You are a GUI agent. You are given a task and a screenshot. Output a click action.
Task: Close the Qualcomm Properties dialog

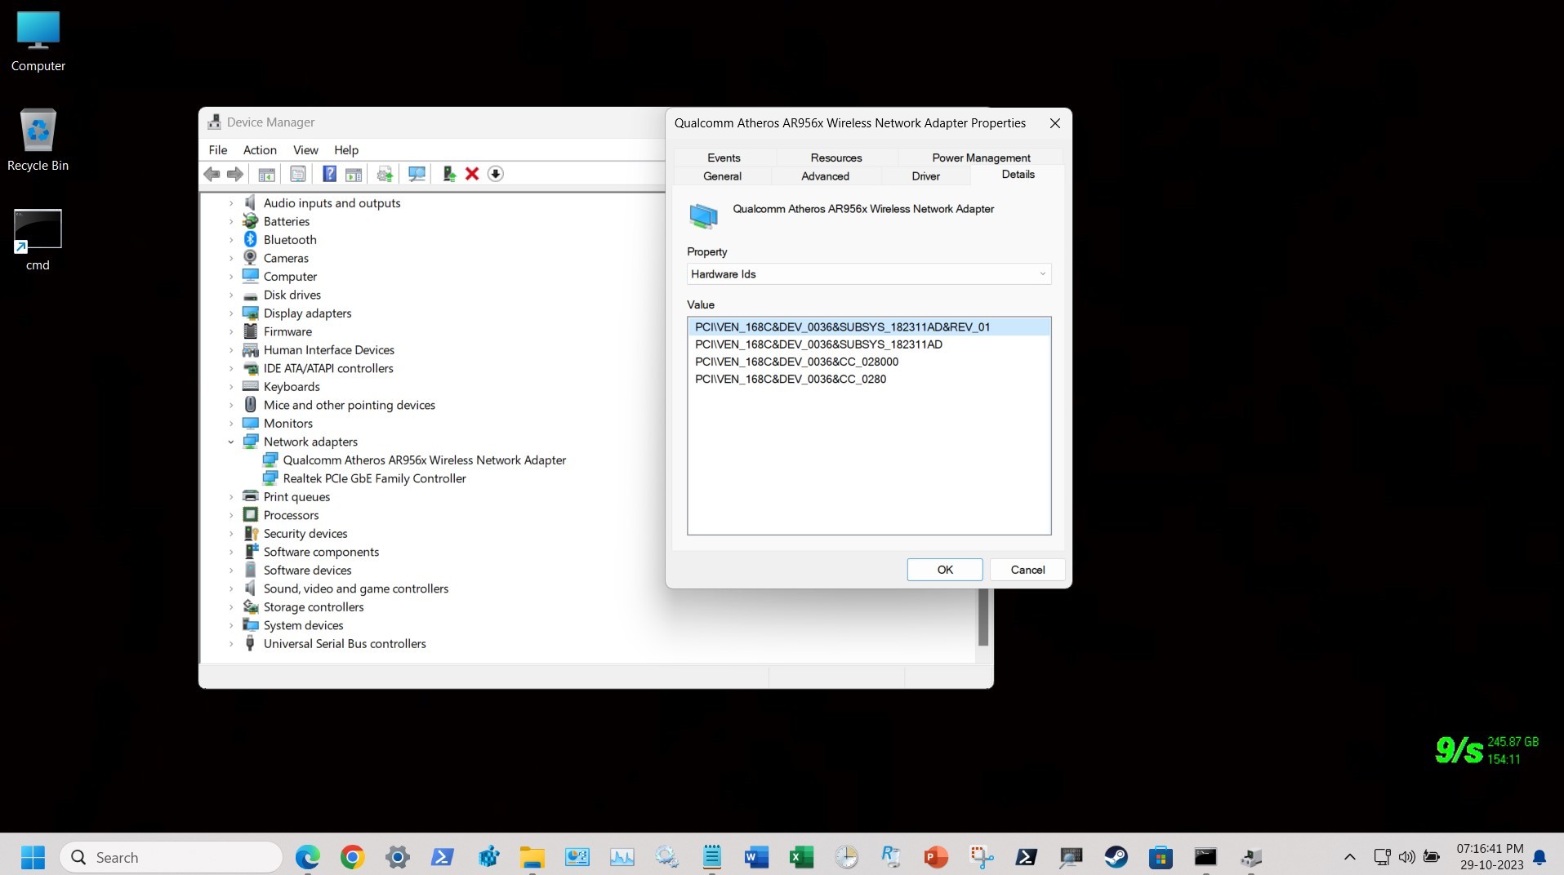click(1055, 123)
